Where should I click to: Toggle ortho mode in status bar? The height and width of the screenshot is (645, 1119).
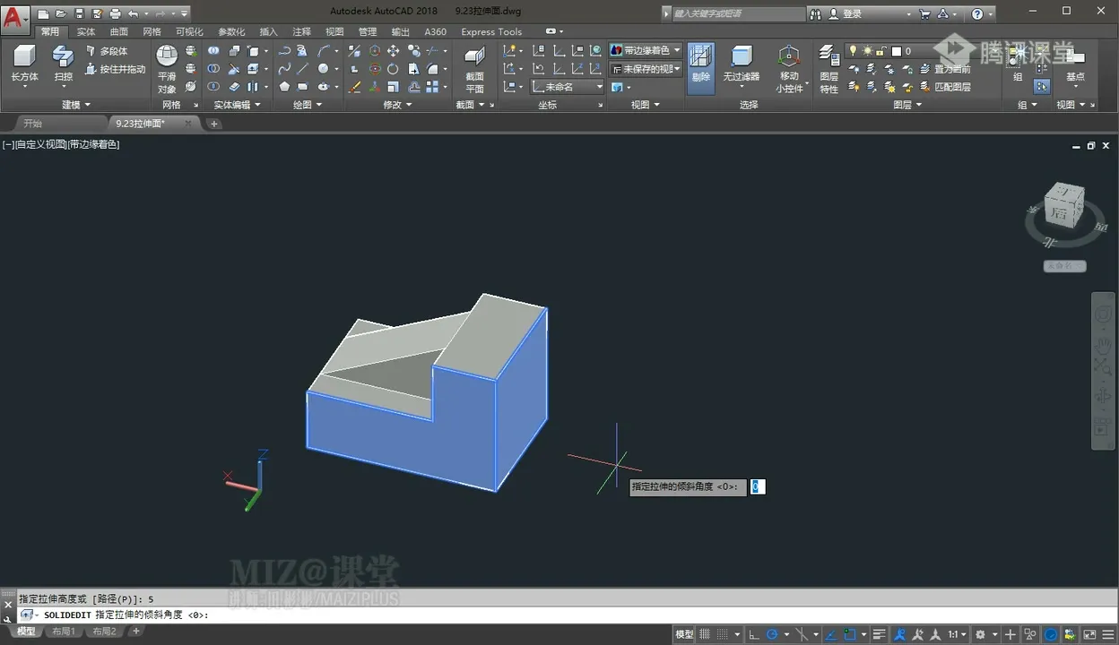tap(754, 634)
